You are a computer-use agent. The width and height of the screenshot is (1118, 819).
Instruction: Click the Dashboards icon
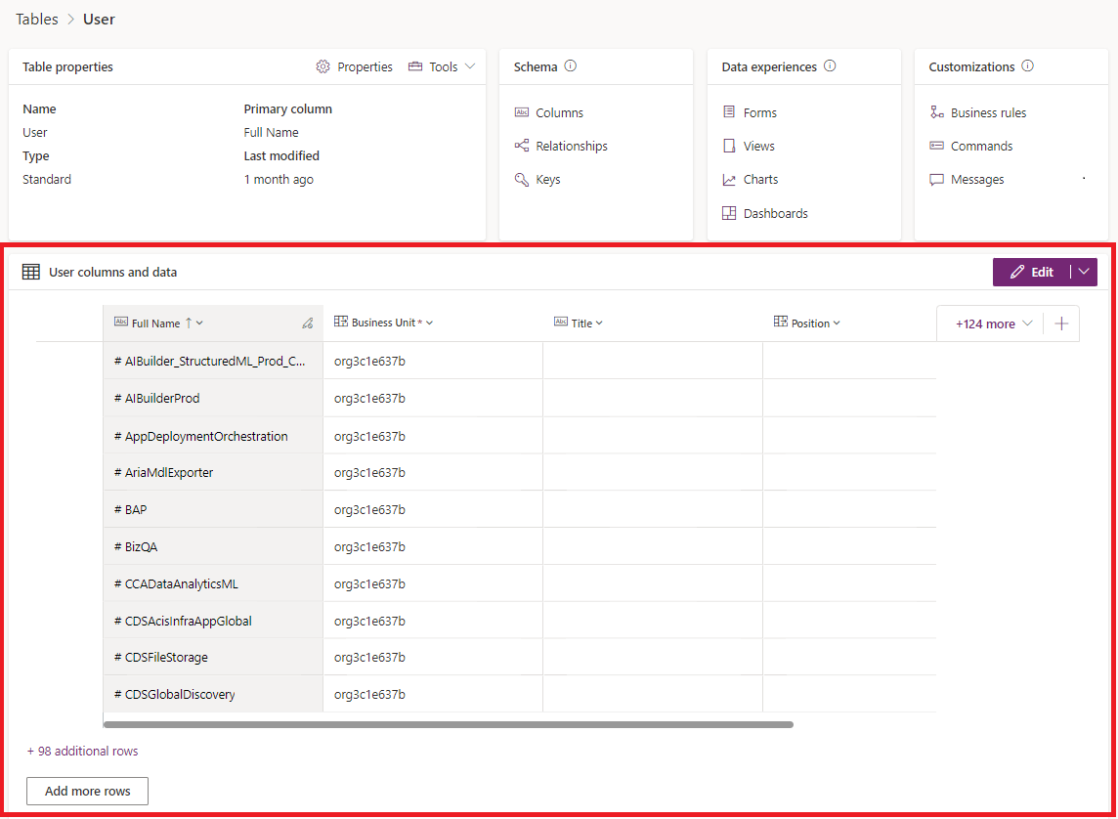coord(729,213)
